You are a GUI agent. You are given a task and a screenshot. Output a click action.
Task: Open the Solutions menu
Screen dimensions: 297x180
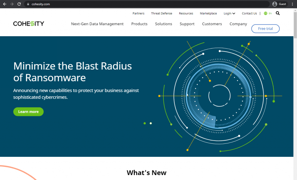[x=164, y=24]
